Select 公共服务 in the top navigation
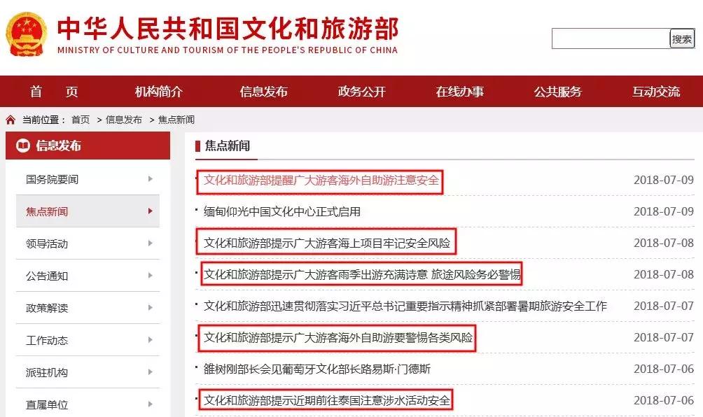Screen dimensions: 703x417 pyautogui.click(x=558, y=91)
